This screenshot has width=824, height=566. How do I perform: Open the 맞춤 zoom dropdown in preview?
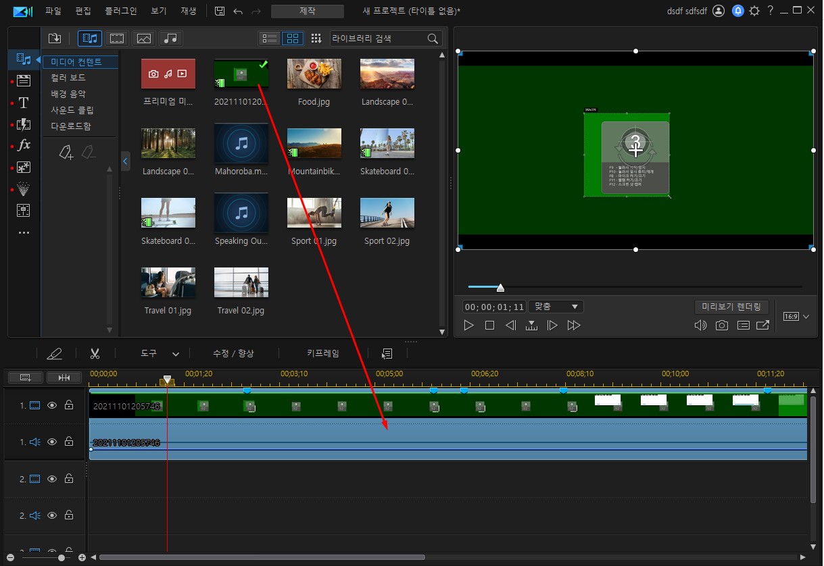556,307
